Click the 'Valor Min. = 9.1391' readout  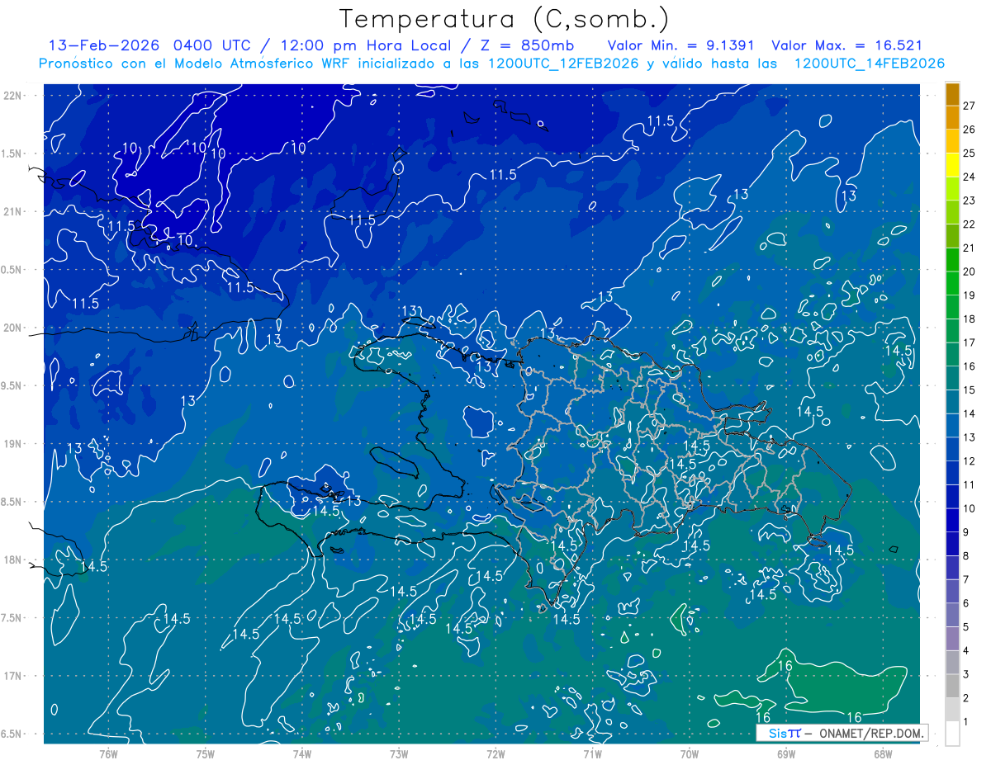tap(683, 45)
